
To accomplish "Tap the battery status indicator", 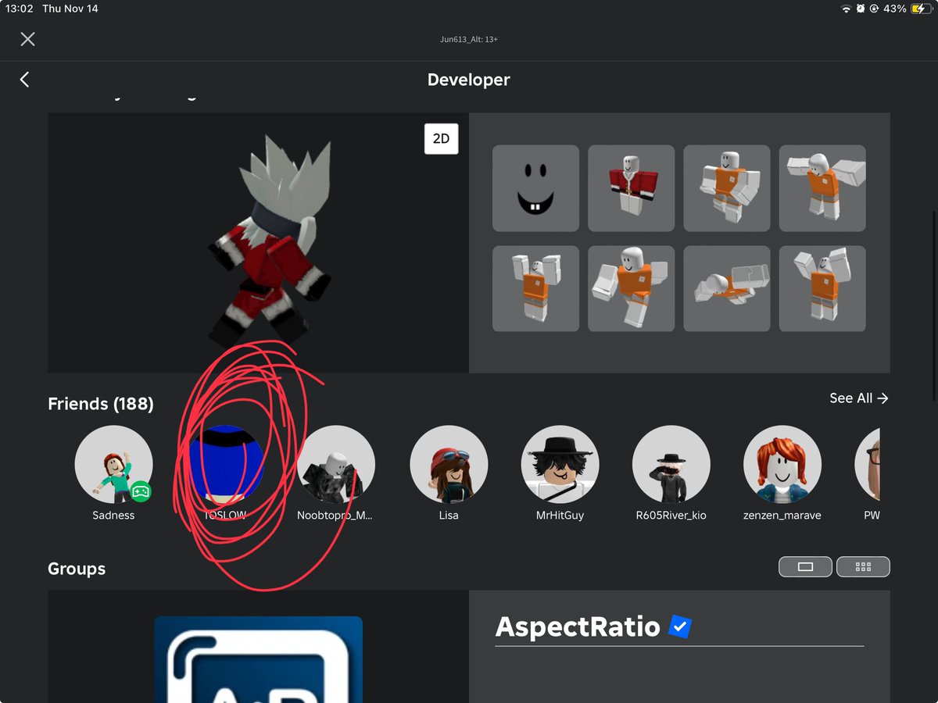I will (921, 9).
